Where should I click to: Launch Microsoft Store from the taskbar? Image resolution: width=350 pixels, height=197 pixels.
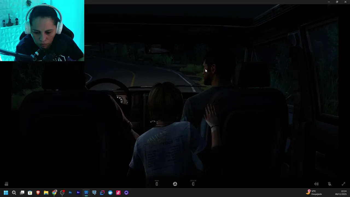30,193
